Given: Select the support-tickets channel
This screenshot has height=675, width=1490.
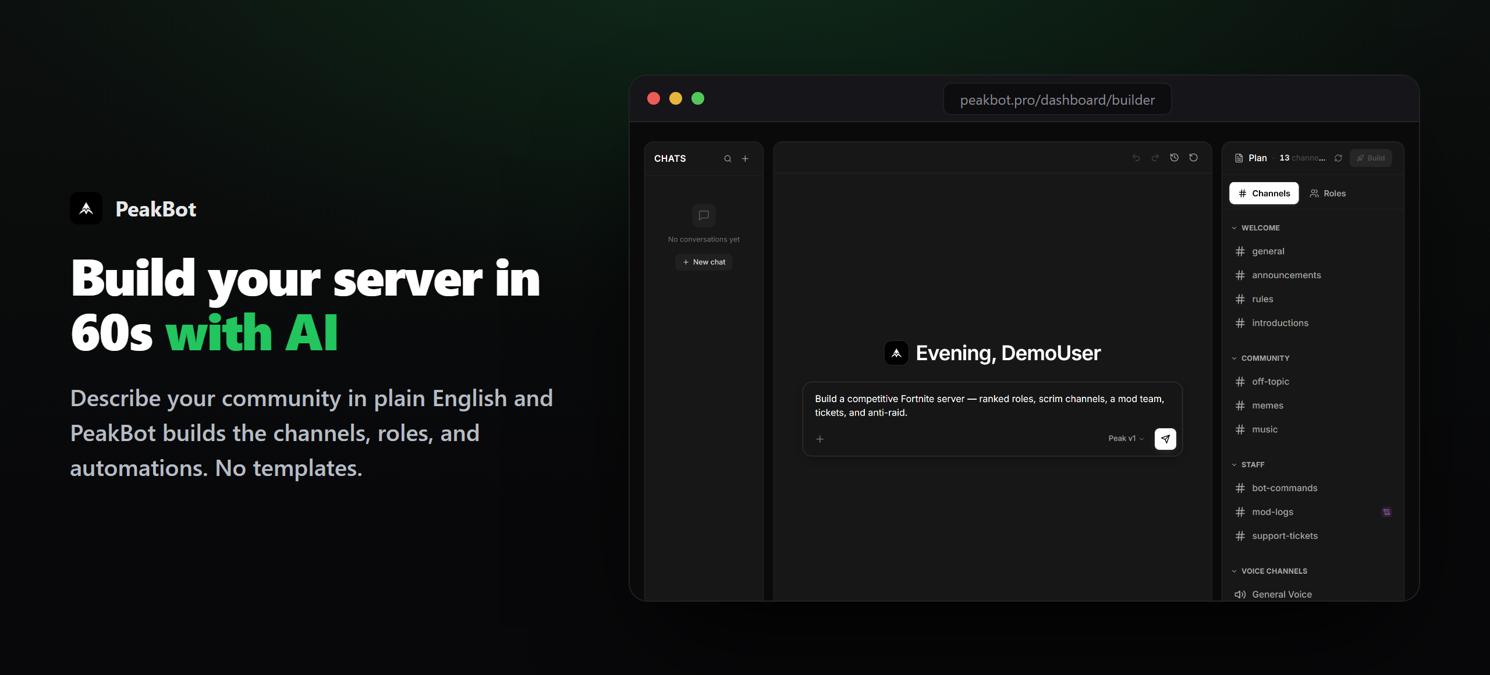Looking at the screenshot, I should coord(1313,536).
